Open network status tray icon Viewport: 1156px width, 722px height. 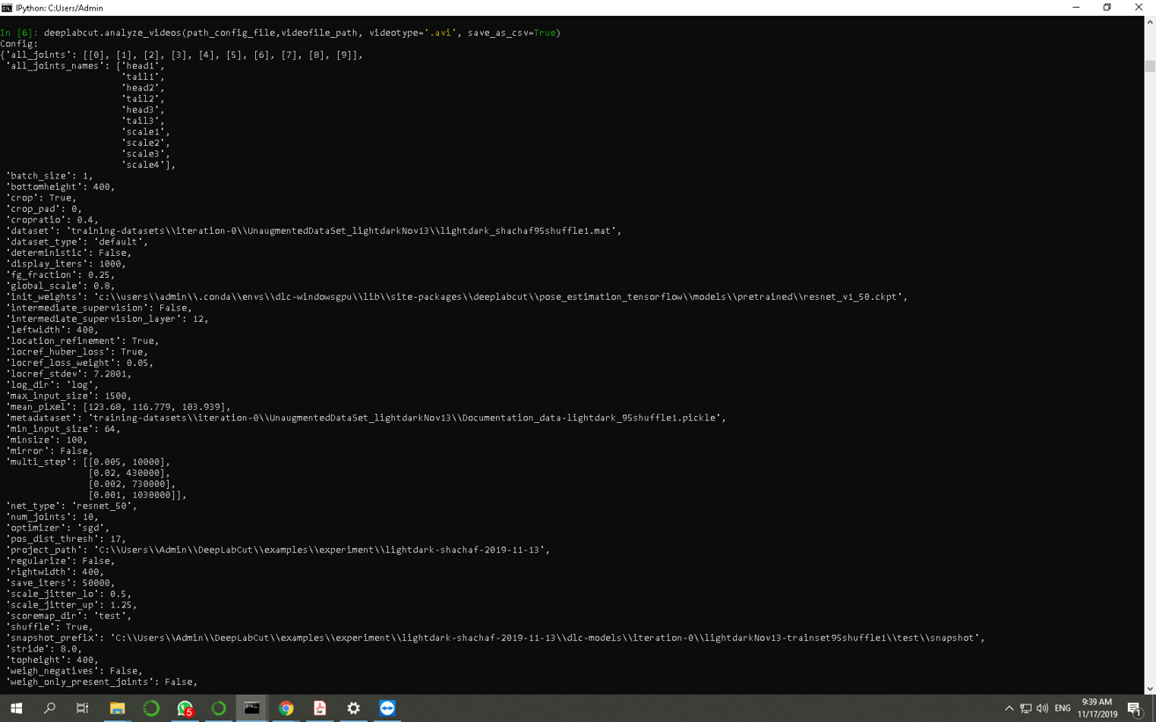1026,708
